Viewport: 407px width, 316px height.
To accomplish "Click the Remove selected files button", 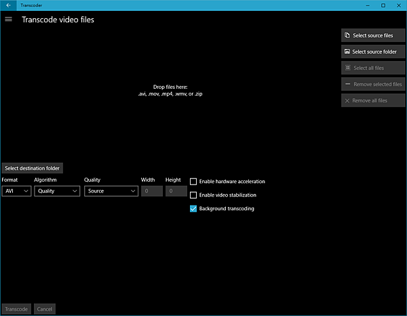I will click(x=373, y=84).
